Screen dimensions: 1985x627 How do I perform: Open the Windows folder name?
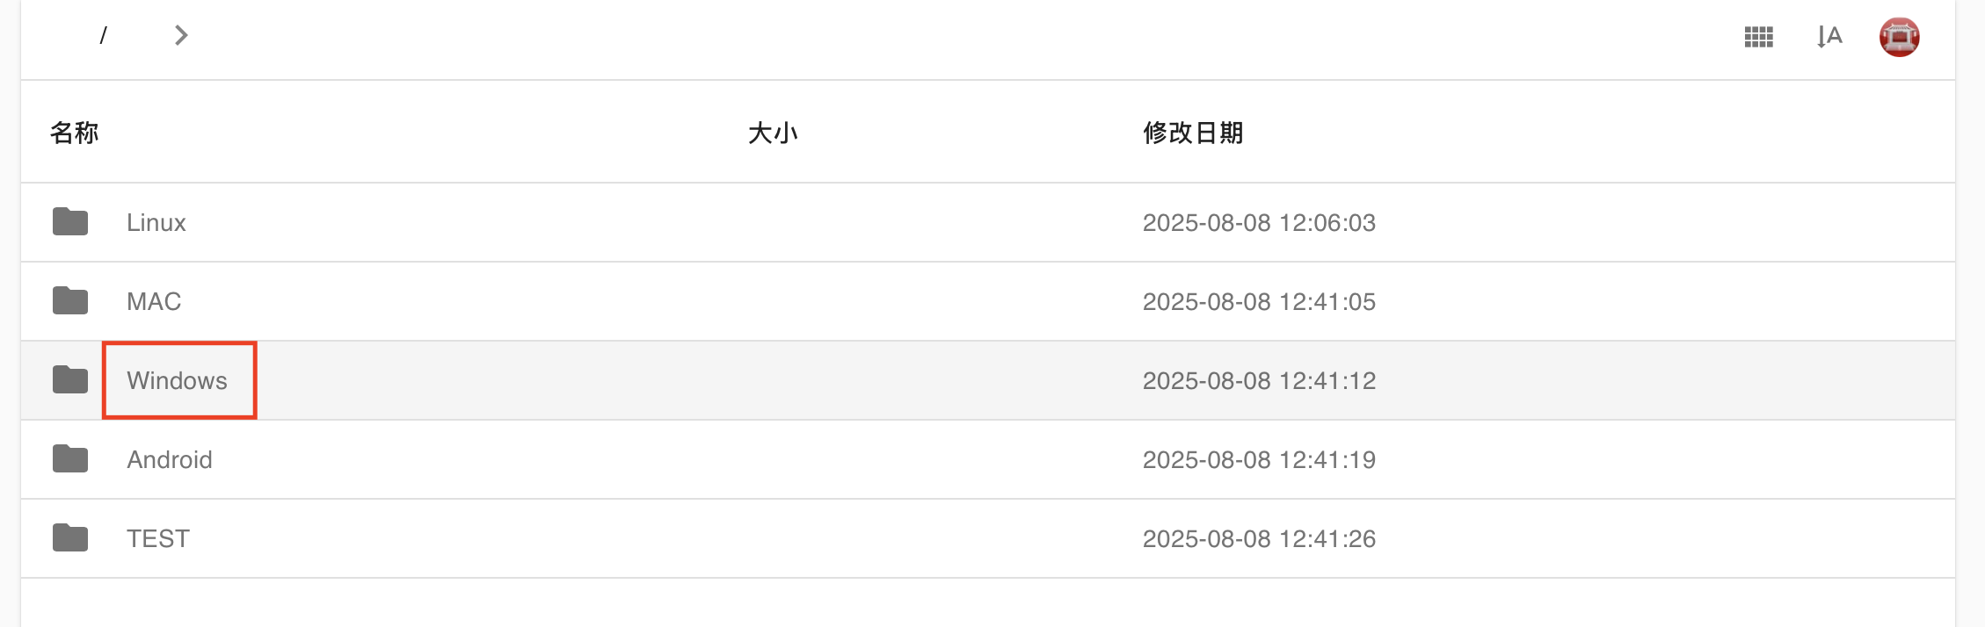tap(177, 380)
